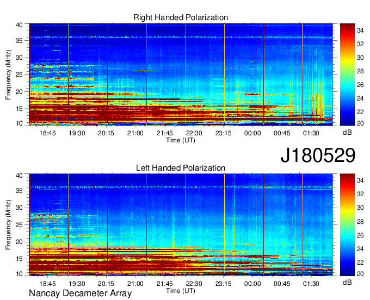Click the 19:30 tick in the bottom plot

point(77,284)
